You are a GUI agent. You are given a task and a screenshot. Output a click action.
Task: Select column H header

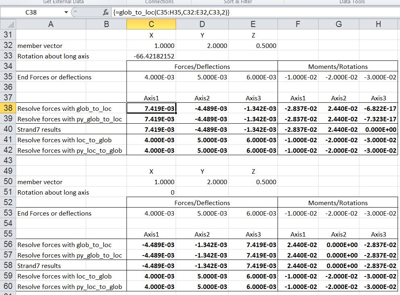378,24
